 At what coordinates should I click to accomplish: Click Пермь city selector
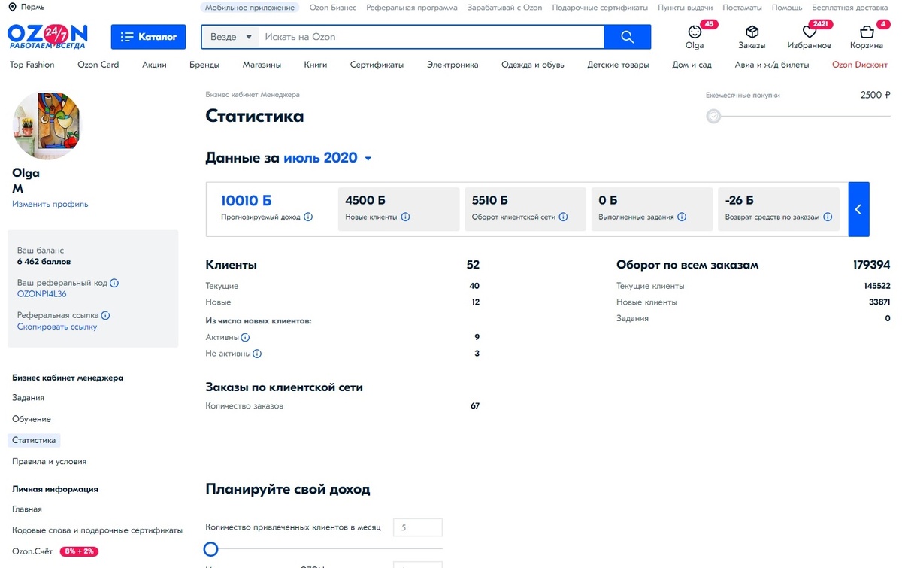(33, 8)
